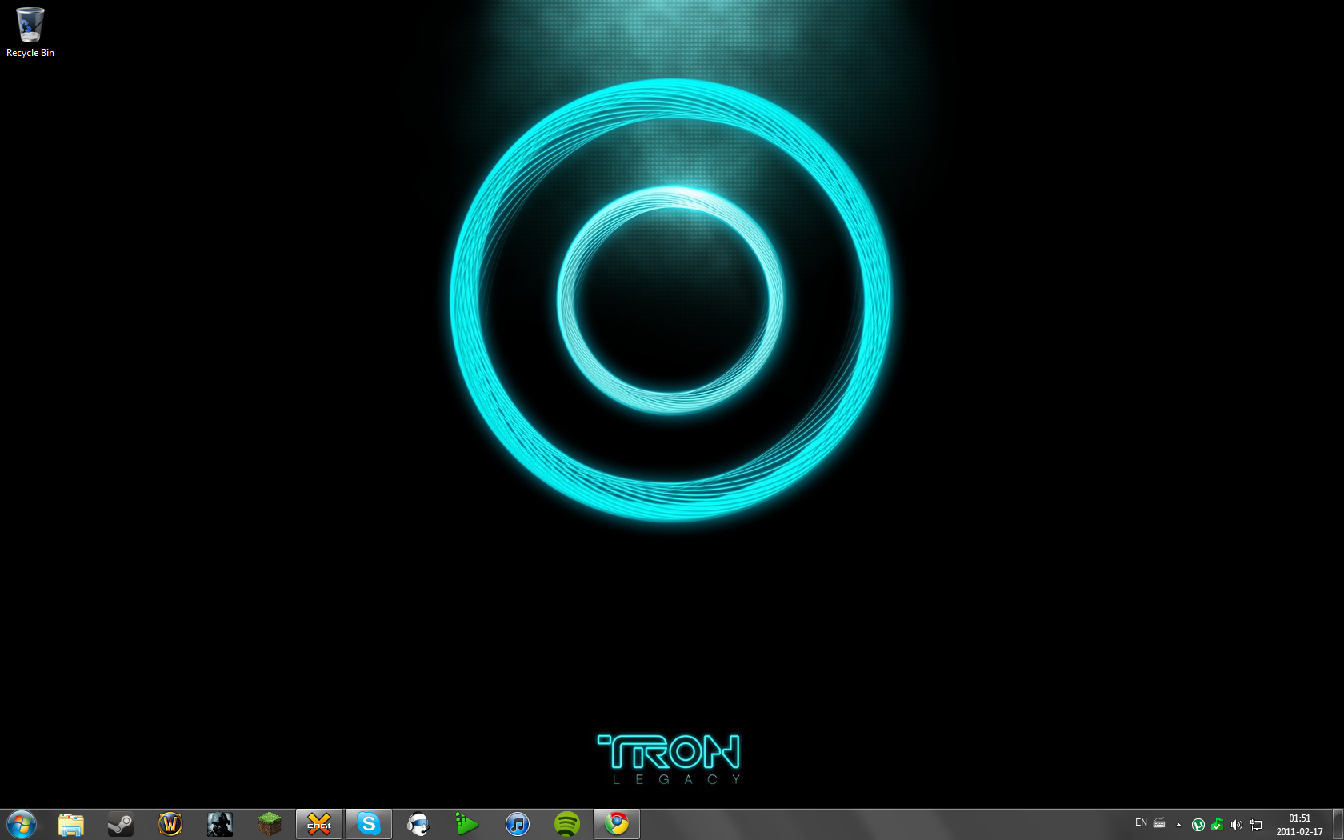Open the volume control speaker icon
This screenshot has height=840, width=1344.
point(1236,825)
